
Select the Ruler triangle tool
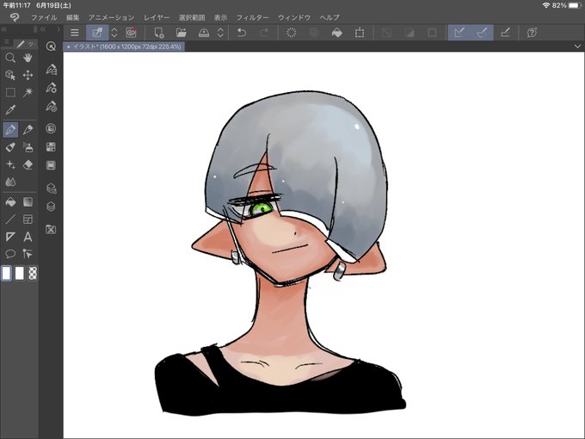(10, 237)
